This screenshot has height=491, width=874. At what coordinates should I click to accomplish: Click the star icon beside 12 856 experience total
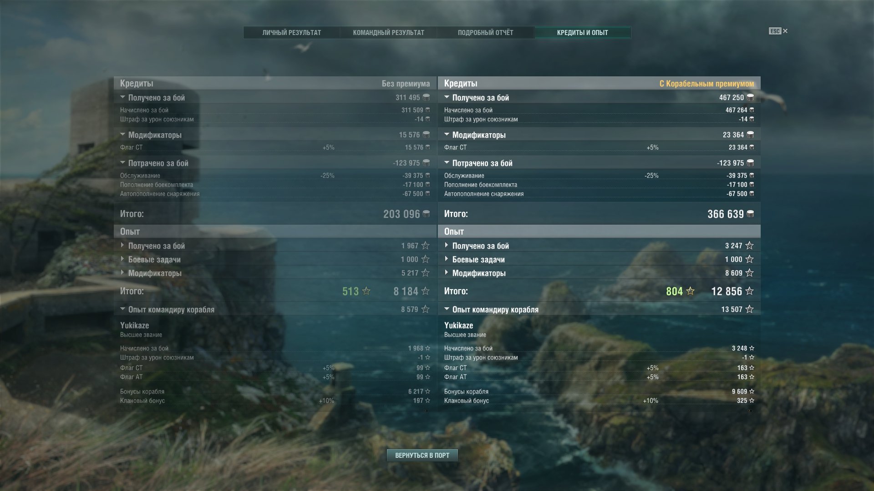[749, 291]
